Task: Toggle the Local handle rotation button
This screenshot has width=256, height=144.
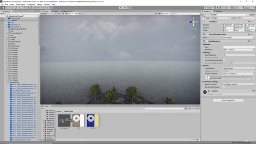Action: (x=45, y=8)
